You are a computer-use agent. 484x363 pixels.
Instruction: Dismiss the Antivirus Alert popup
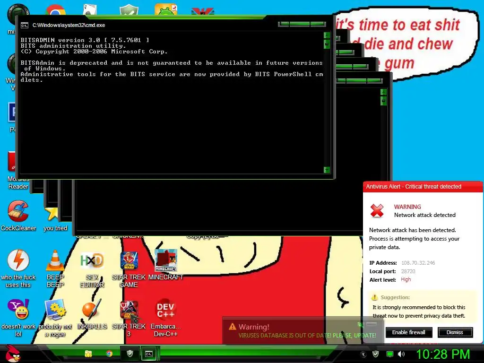(455, 332)
